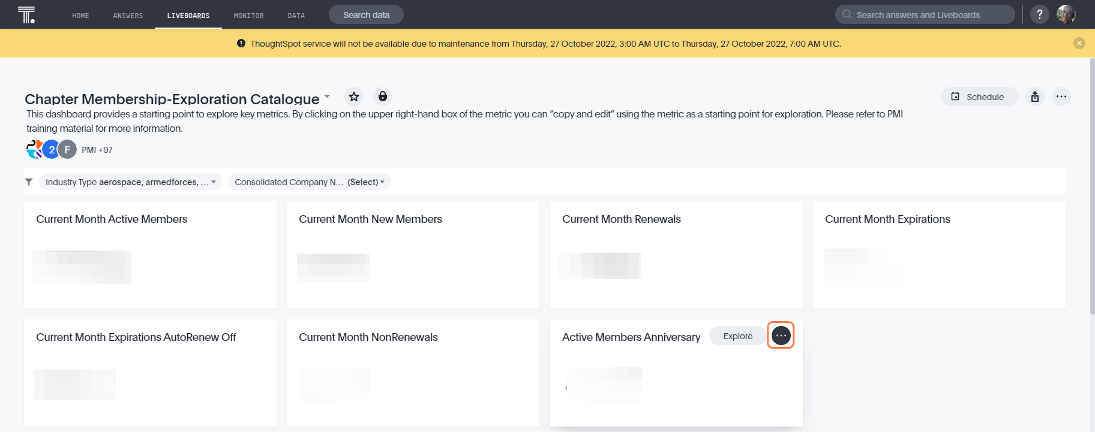The width and height of the screenshot is (1095, 432).
Task: Open the user profile avatar
Action: tap(1066, 14)
